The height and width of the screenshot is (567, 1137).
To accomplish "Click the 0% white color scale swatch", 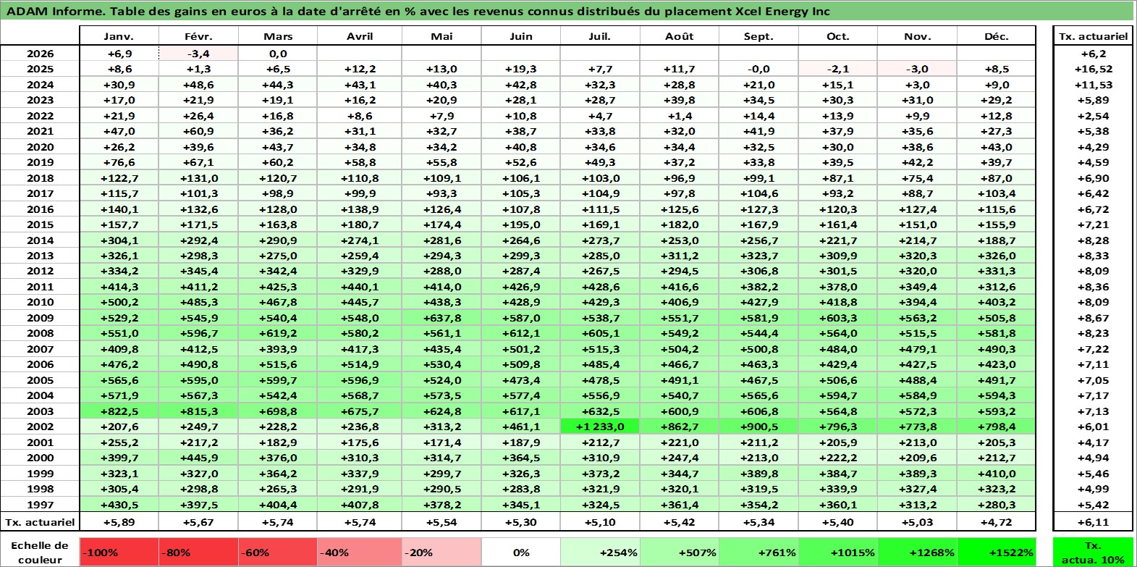I will click(x=521, y=553).
